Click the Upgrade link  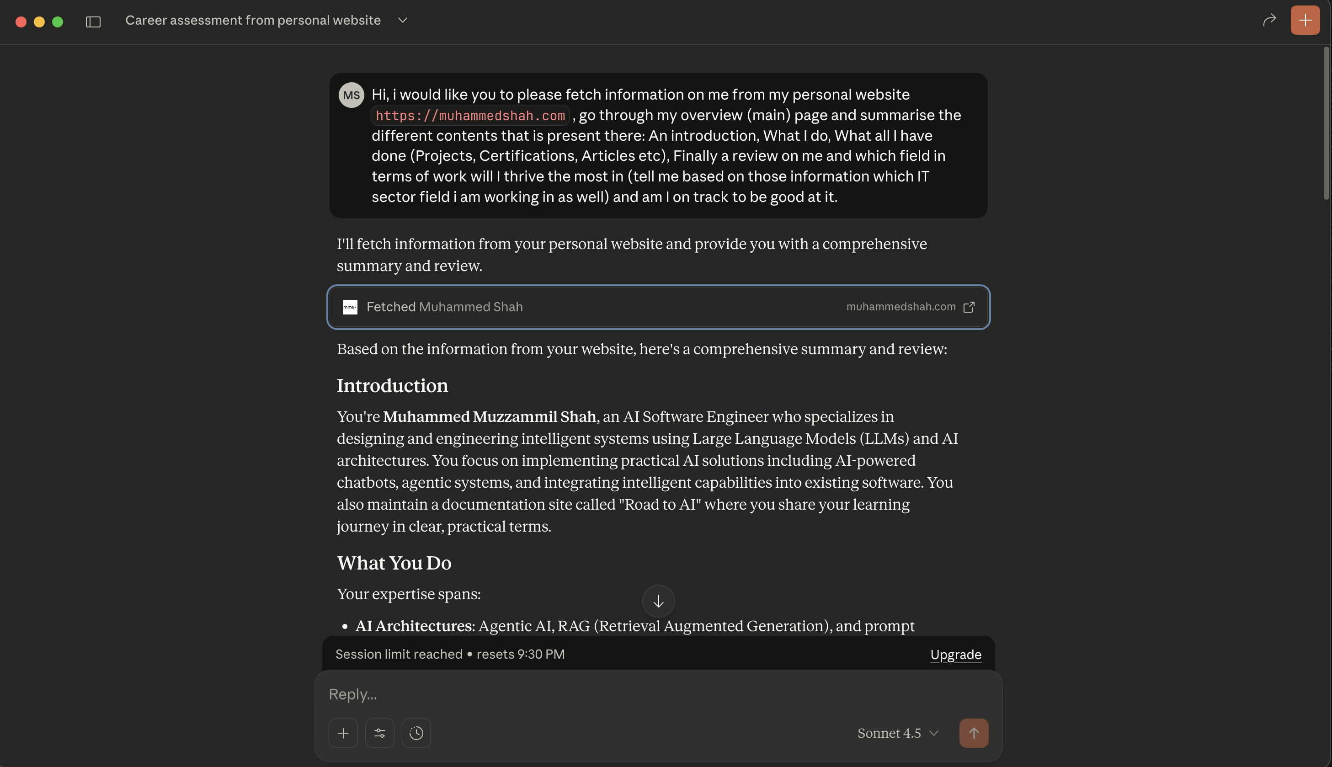click(955, 654)
